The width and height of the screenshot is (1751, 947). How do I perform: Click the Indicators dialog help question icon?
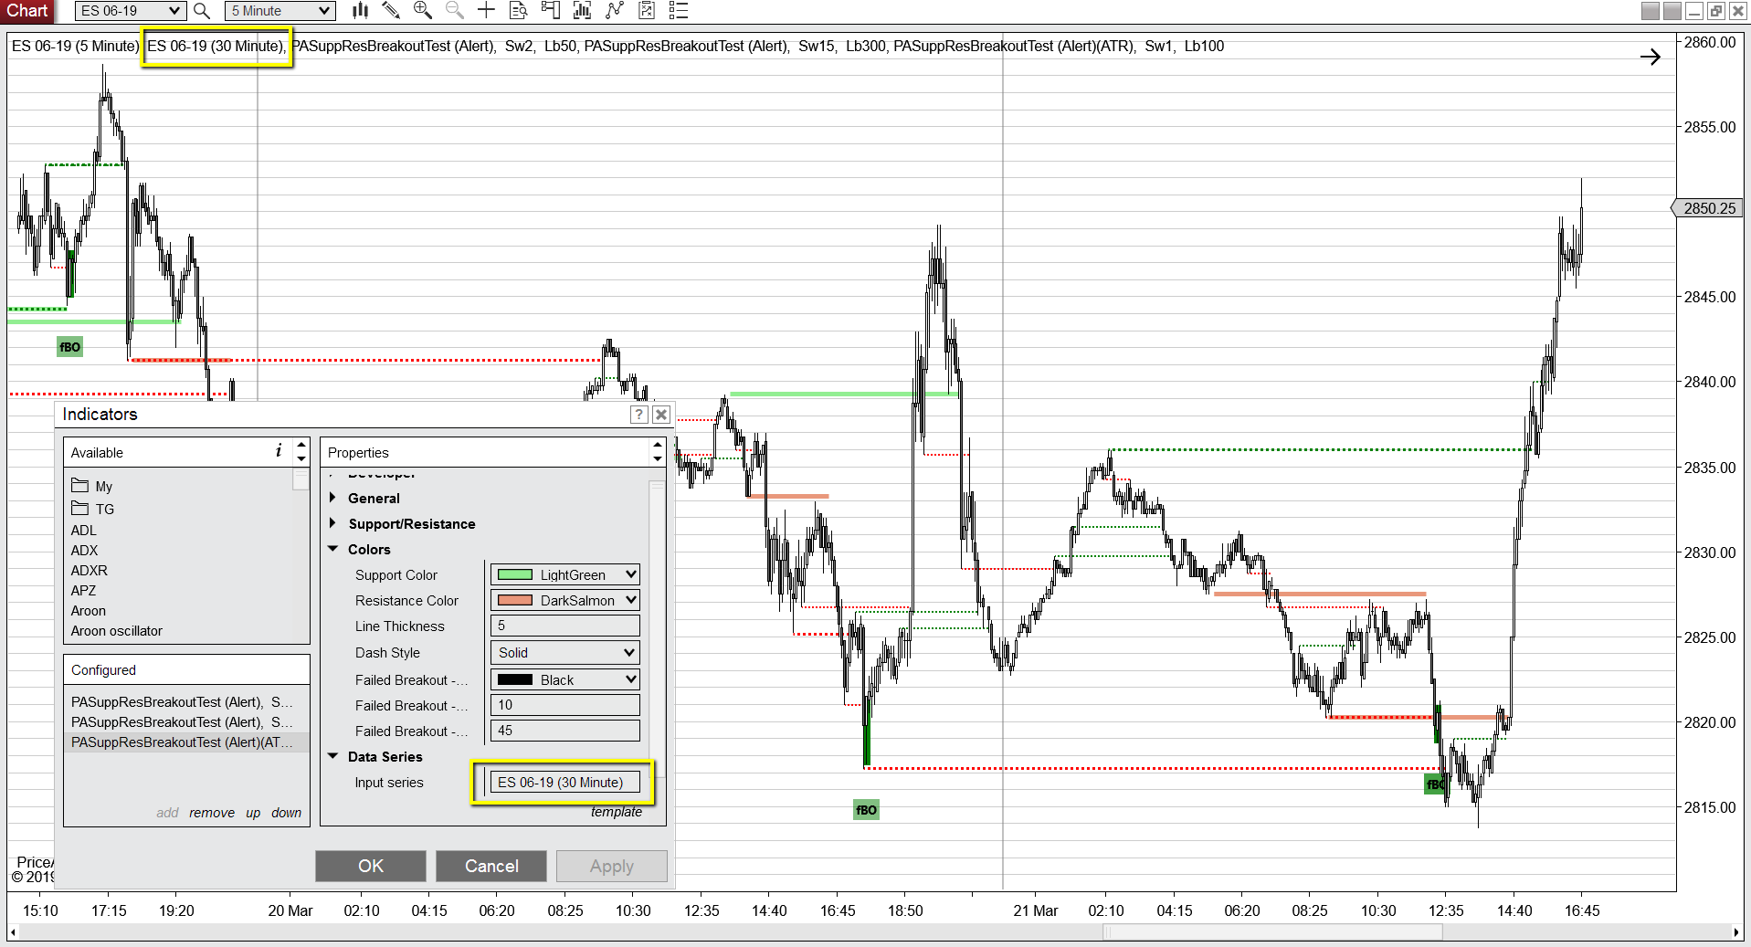(639, 415)
